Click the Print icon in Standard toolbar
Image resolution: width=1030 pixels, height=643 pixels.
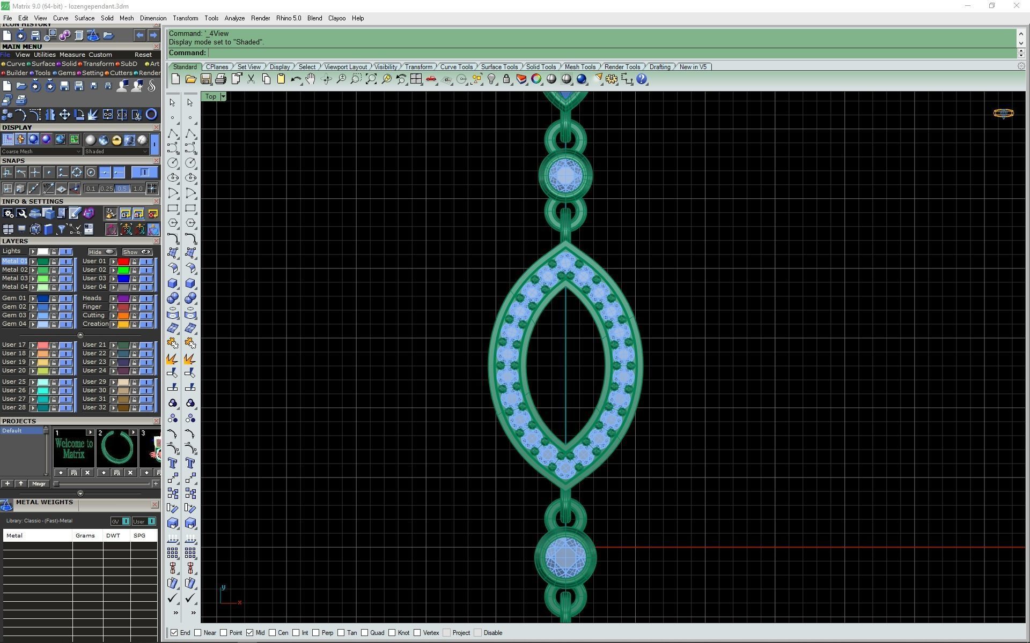tap(220, 79)
